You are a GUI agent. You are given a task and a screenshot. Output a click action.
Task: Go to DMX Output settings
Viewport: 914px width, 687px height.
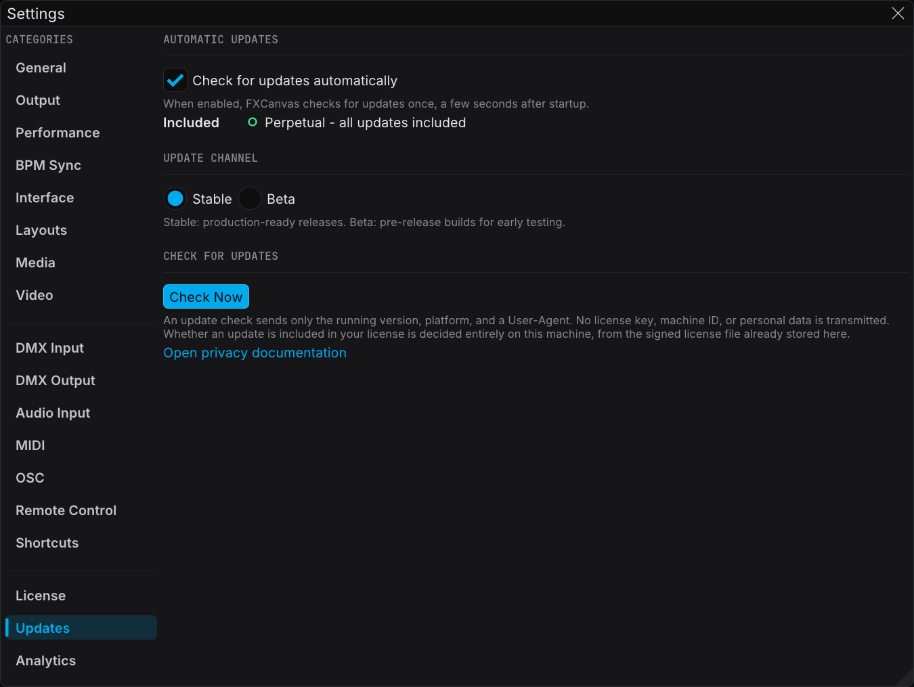point(81,380)
